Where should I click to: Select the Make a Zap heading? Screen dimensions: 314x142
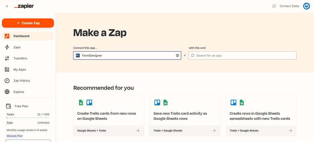click(100, 33)
